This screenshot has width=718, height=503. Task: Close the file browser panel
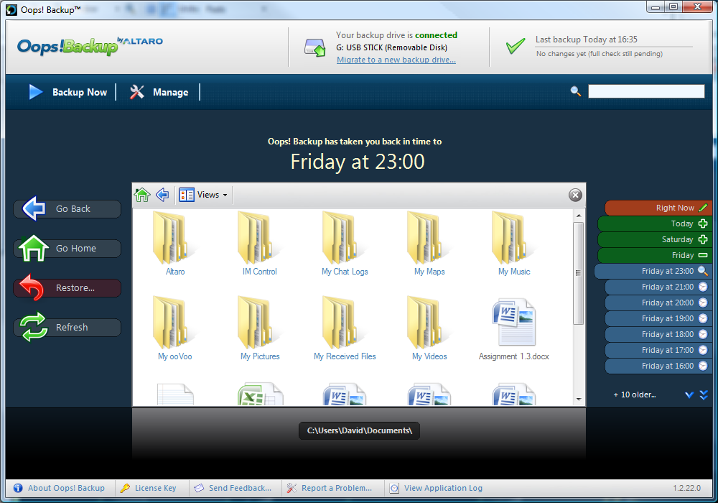[575, 195]
